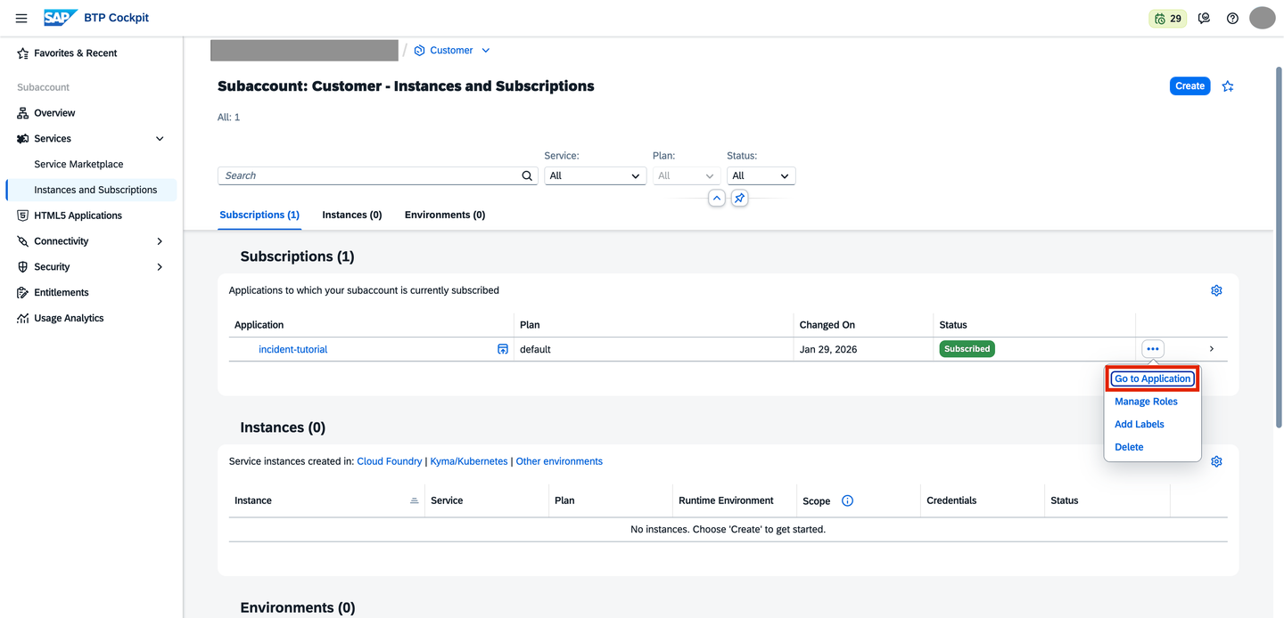Choose Add Labels from menu
This screenshot has width=1284, height=618.
click(x=1140, y=424)
